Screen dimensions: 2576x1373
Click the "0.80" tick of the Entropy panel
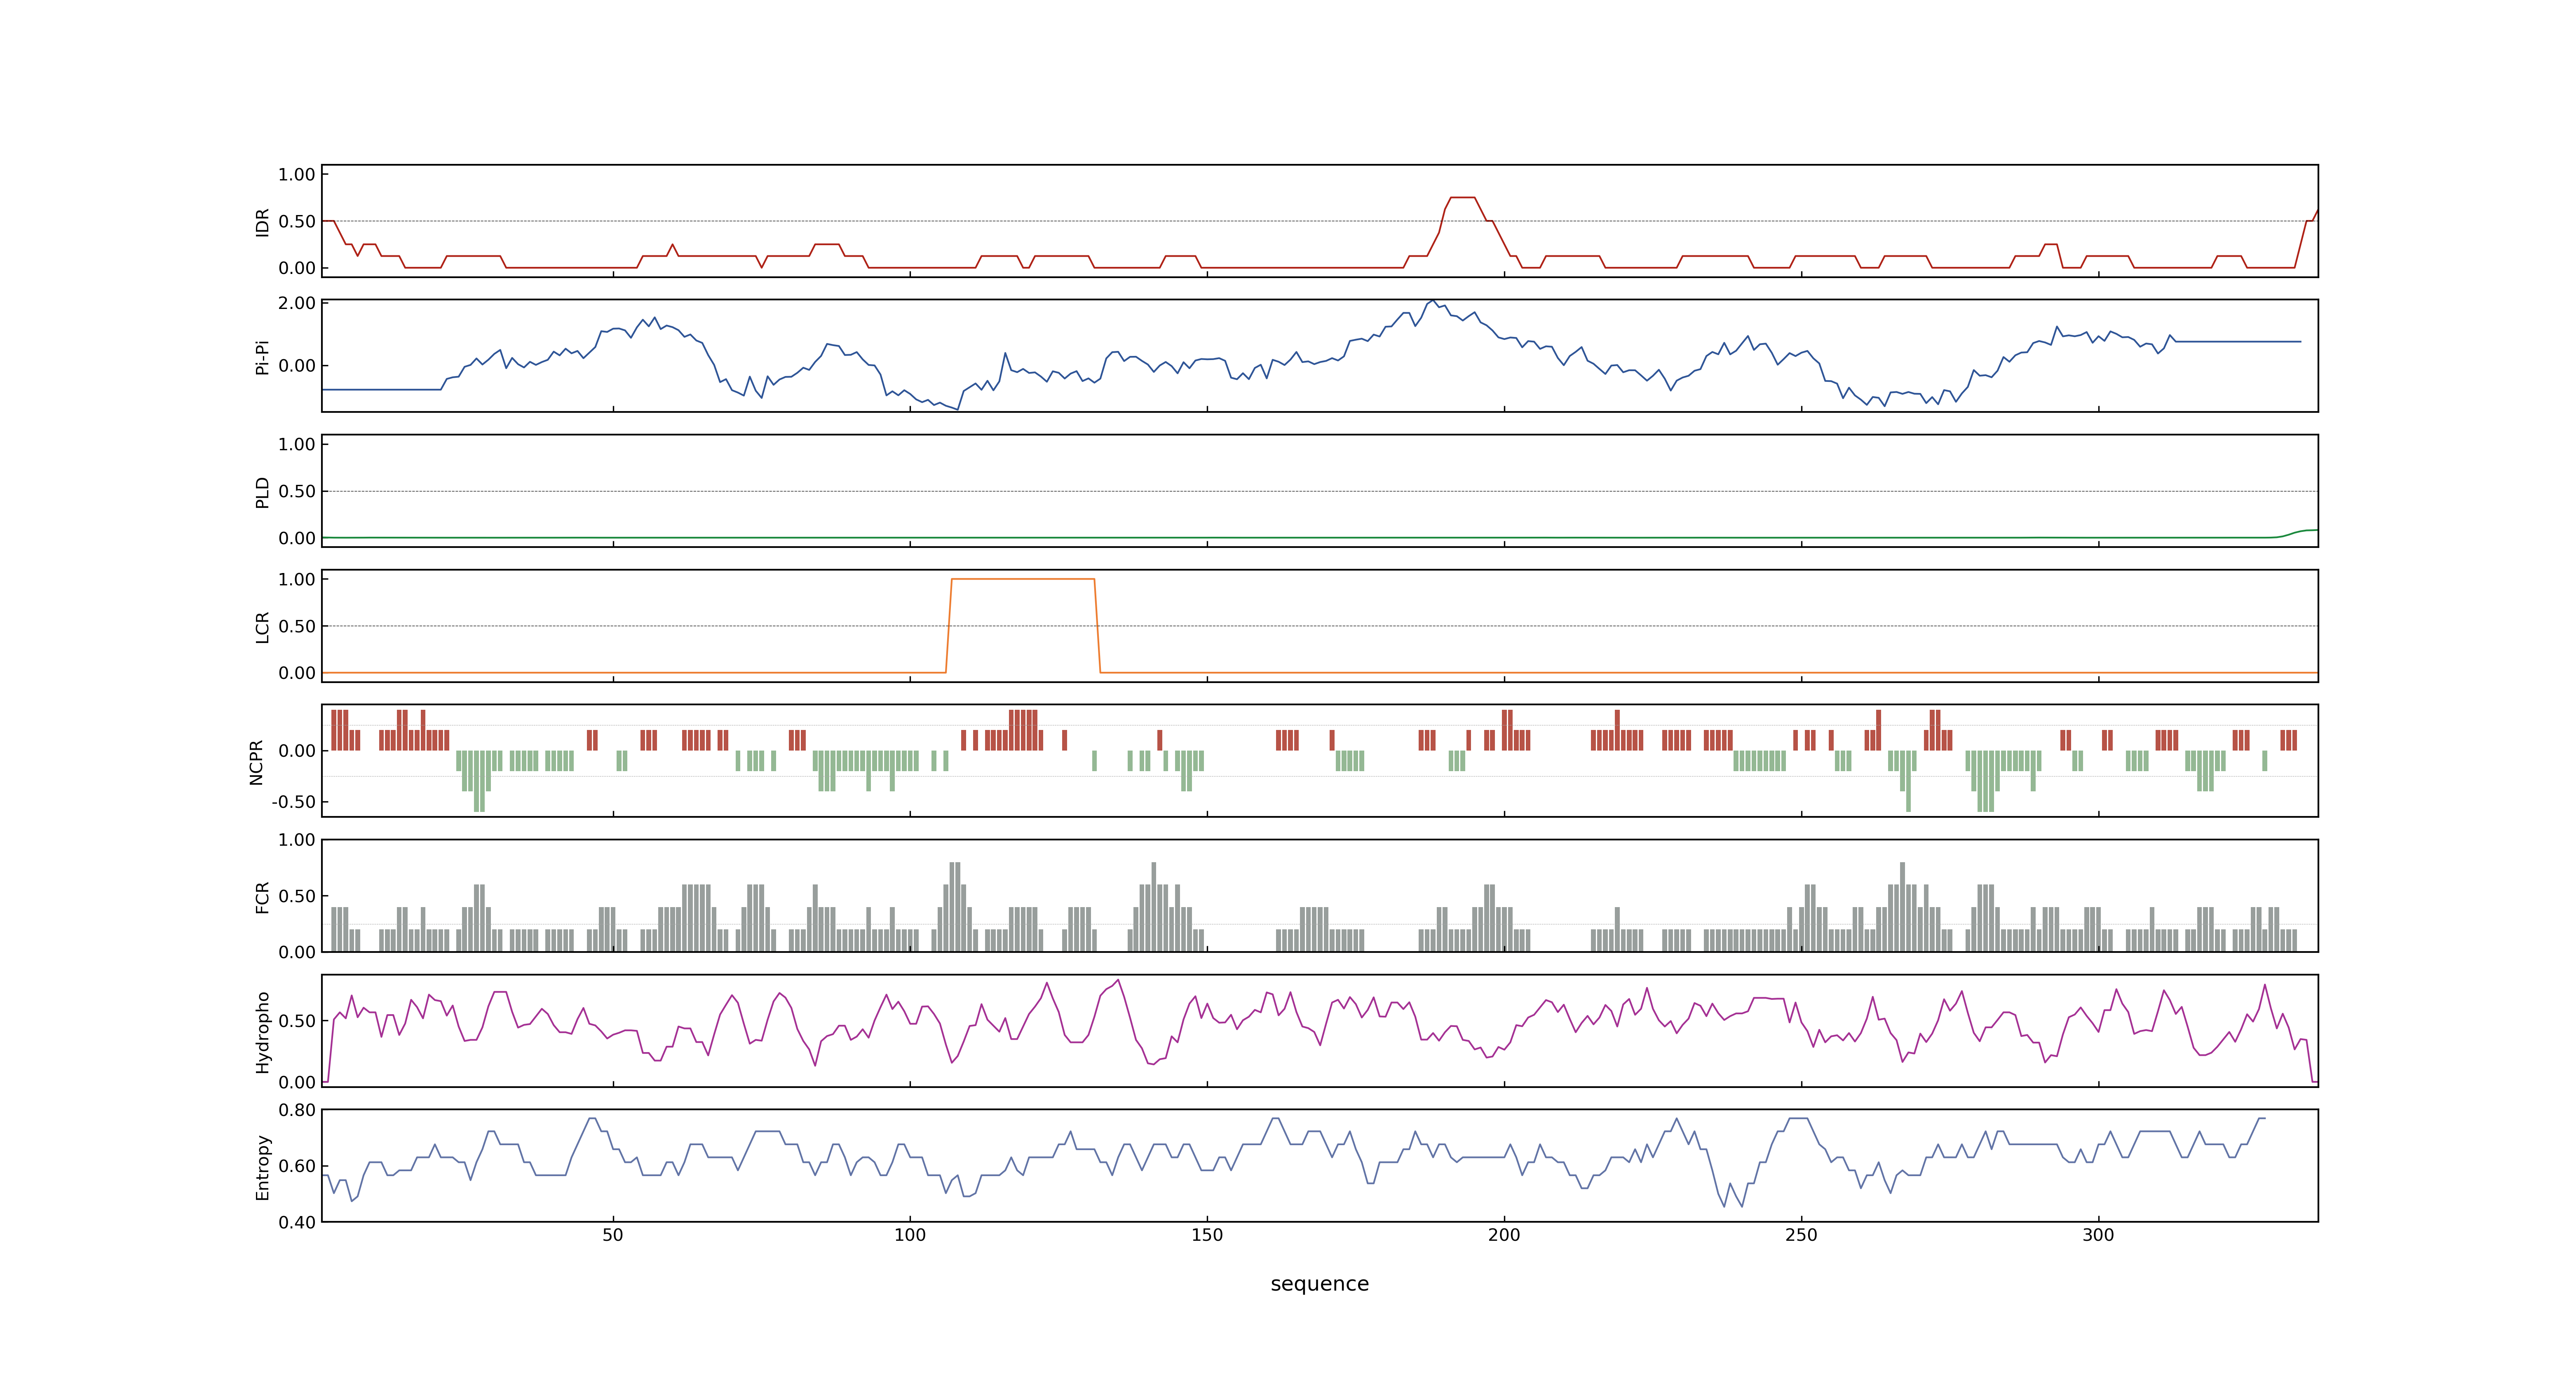pyautogui.click(x=297, y=1110)
